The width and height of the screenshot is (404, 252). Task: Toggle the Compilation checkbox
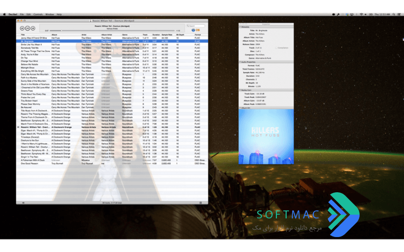tap(276, 48)
